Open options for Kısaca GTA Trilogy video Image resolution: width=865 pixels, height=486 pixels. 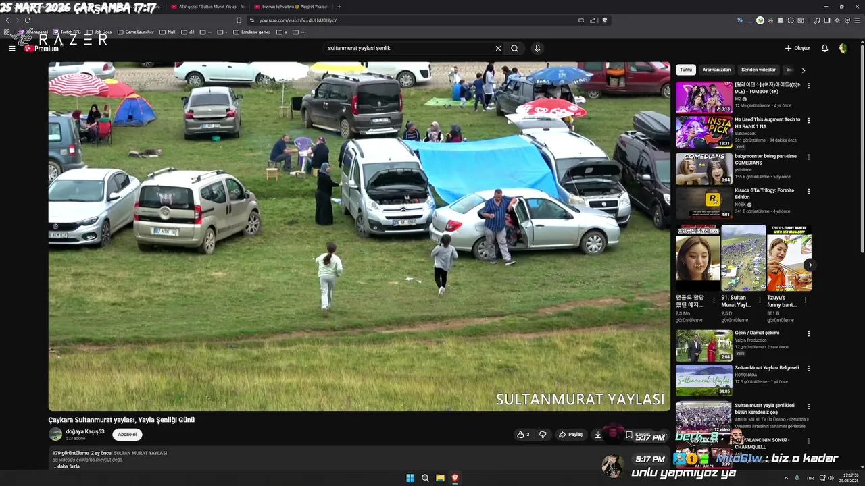click(809, 191)
